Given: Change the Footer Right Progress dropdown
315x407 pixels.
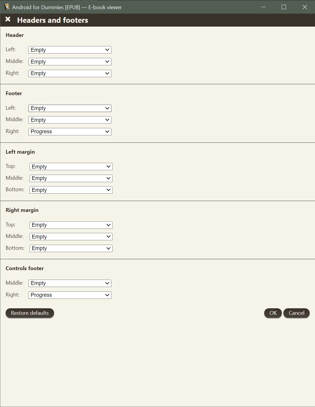Looking at the screenshot, I should click(70, 132).
